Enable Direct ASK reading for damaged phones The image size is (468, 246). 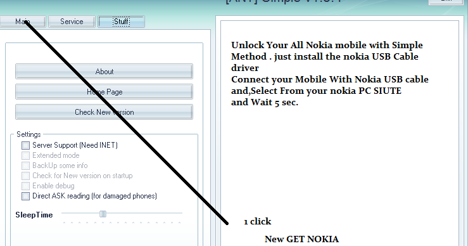point(26,196)
